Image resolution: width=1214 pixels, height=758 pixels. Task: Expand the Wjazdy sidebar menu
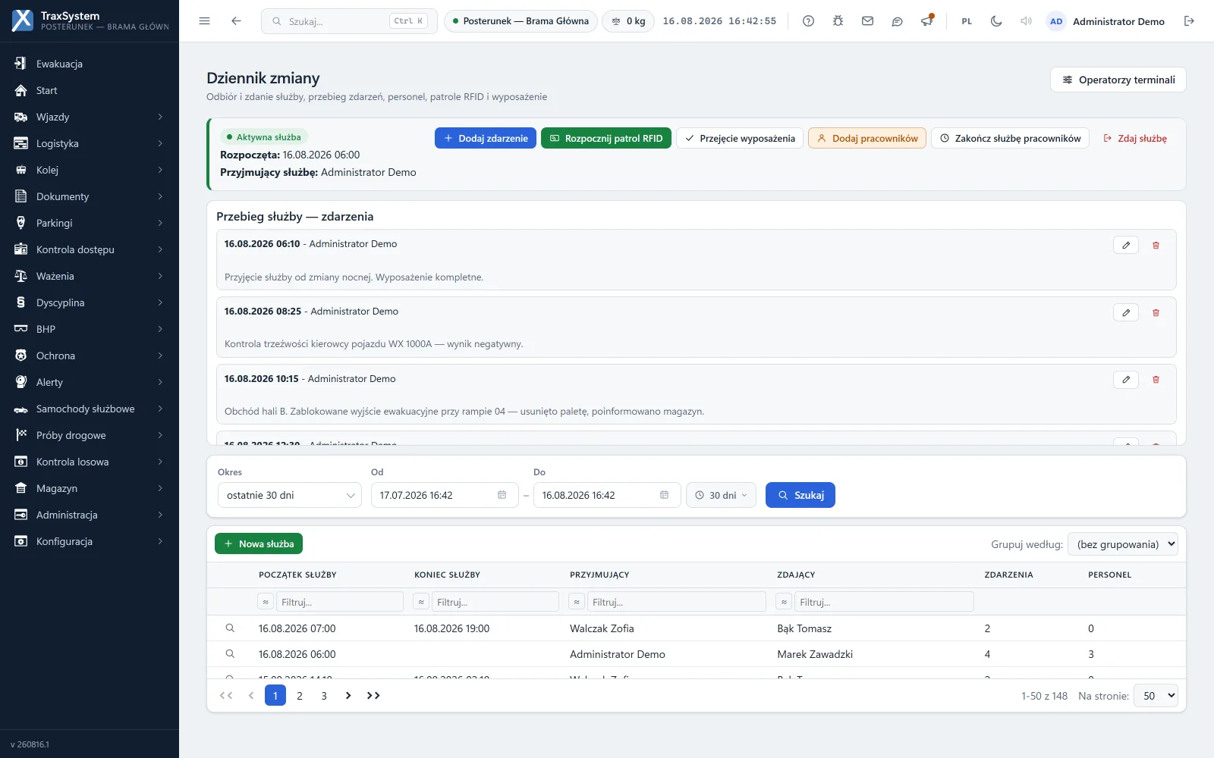90,117
